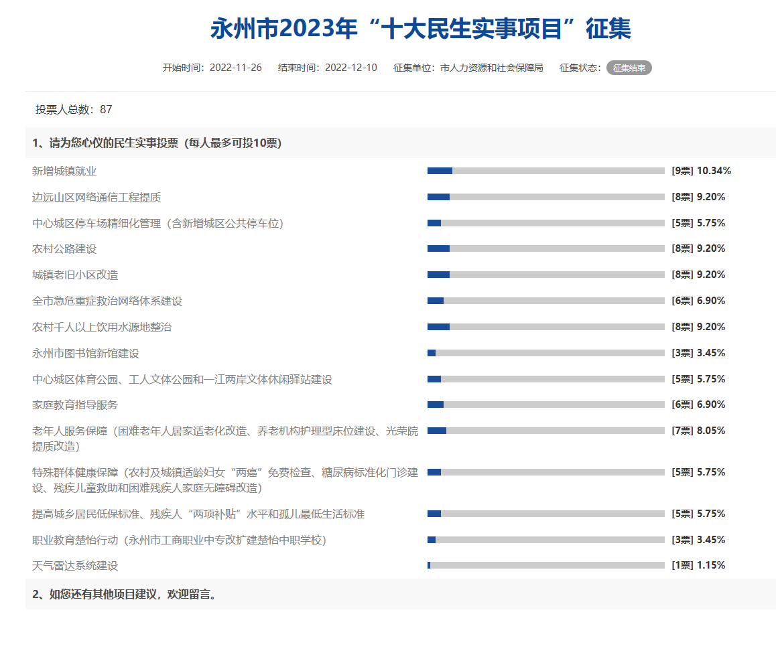This screenshot has height=659, width=776.
Task: Click the [7票] 8.05% result label
Action: pos(698,431)
